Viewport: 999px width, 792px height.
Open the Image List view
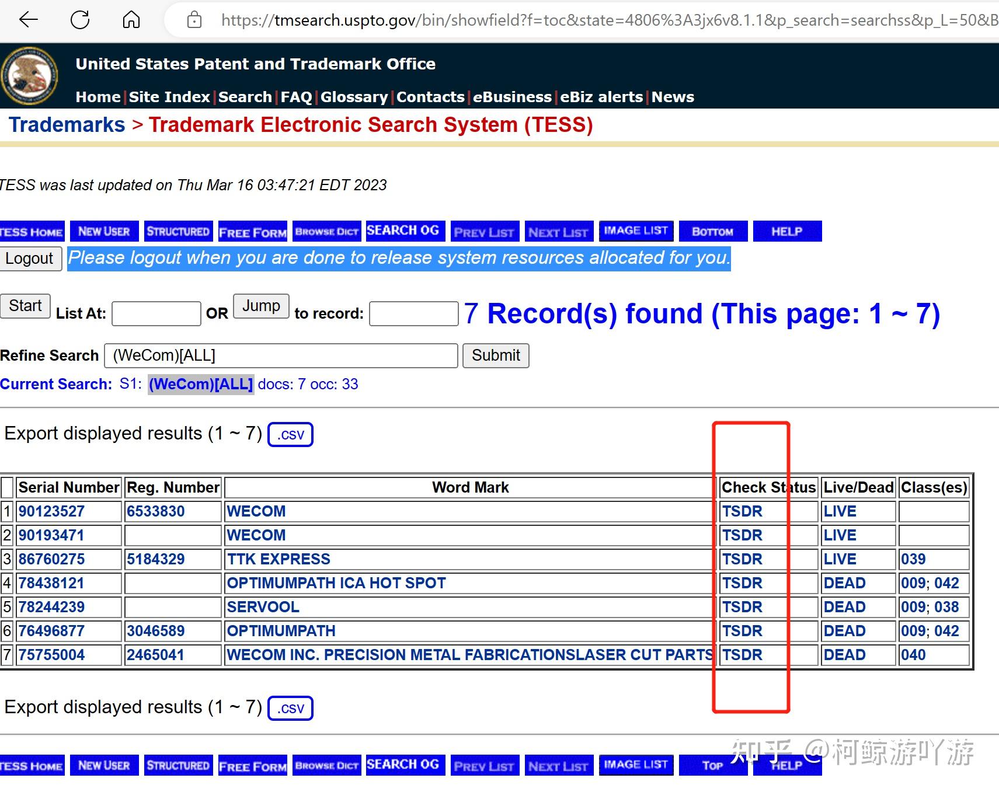pyautogui.click(x=636, y=230)
